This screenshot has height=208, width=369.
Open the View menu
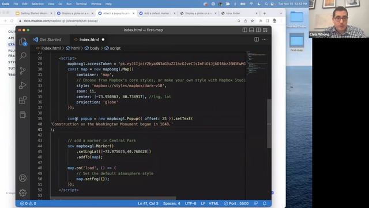[51, 4]
